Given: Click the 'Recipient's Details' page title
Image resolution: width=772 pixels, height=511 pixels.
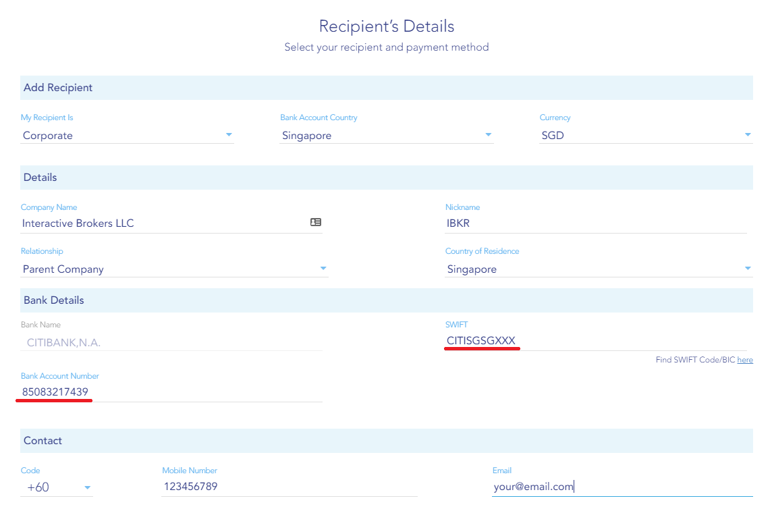Looking at the screenshot, I should 387,26.
